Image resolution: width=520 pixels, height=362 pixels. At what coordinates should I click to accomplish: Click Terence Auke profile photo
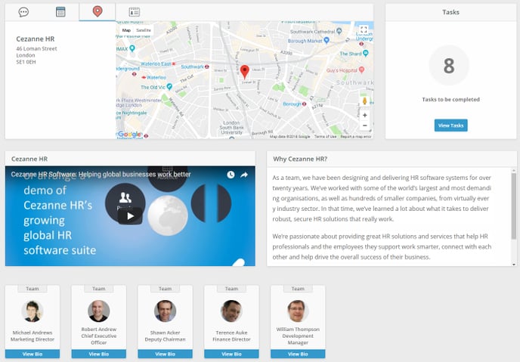[231, 311]
